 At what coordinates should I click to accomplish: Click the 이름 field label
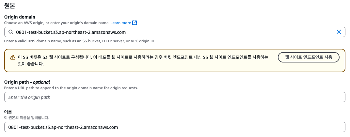[8, 112]
